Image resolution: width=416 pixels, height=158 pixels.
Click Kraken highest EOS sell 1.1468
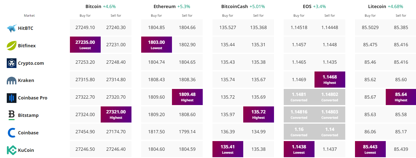point(330,80)
